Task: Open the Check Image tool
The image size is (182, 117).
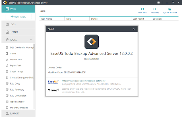Action: (x=15, y=71)
